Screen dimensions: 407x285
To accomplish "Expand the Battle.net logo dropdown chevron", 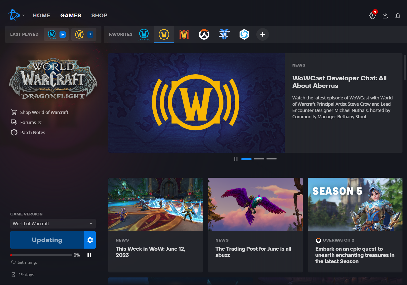I will pyautogui.click(x=24, y=15).
